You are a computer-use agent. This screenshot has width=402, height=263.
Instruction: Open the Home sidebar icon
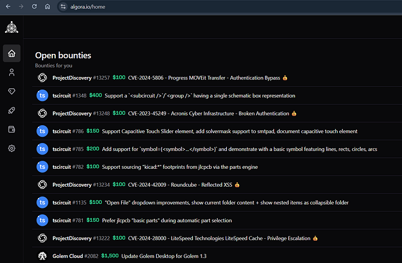tap(11, 53)
